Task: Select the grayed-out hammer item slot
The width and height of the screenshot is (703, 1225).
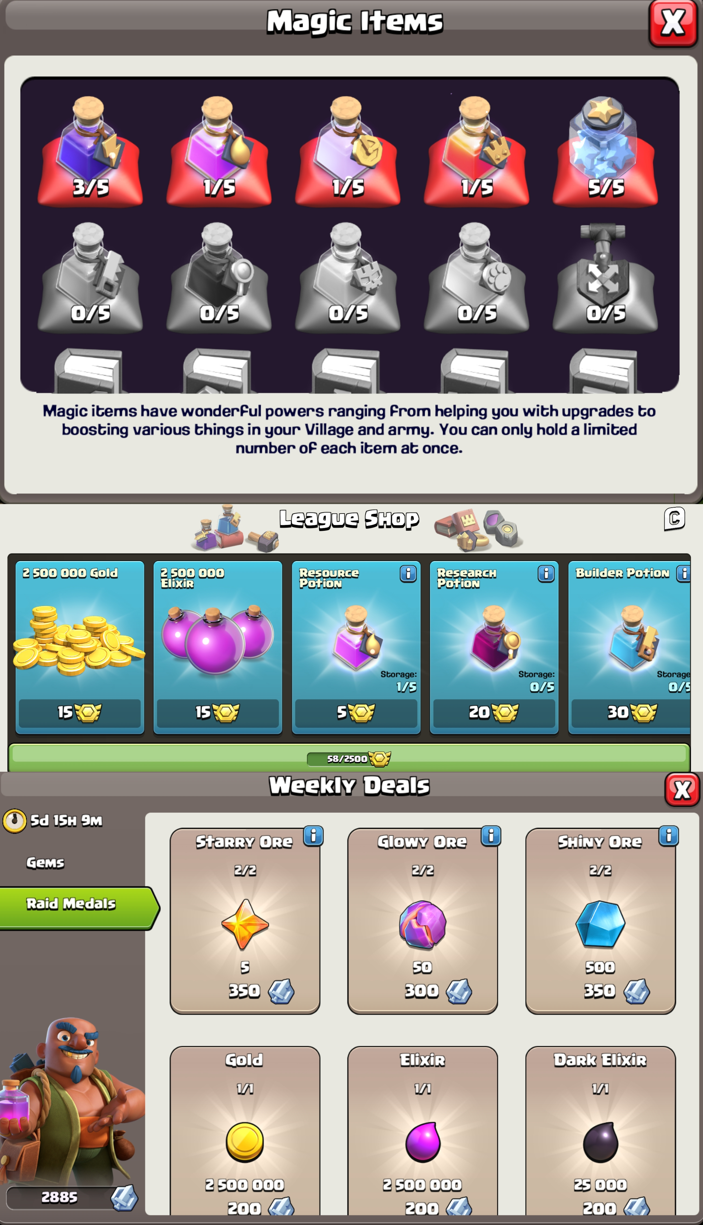Action: pos(605,277)
